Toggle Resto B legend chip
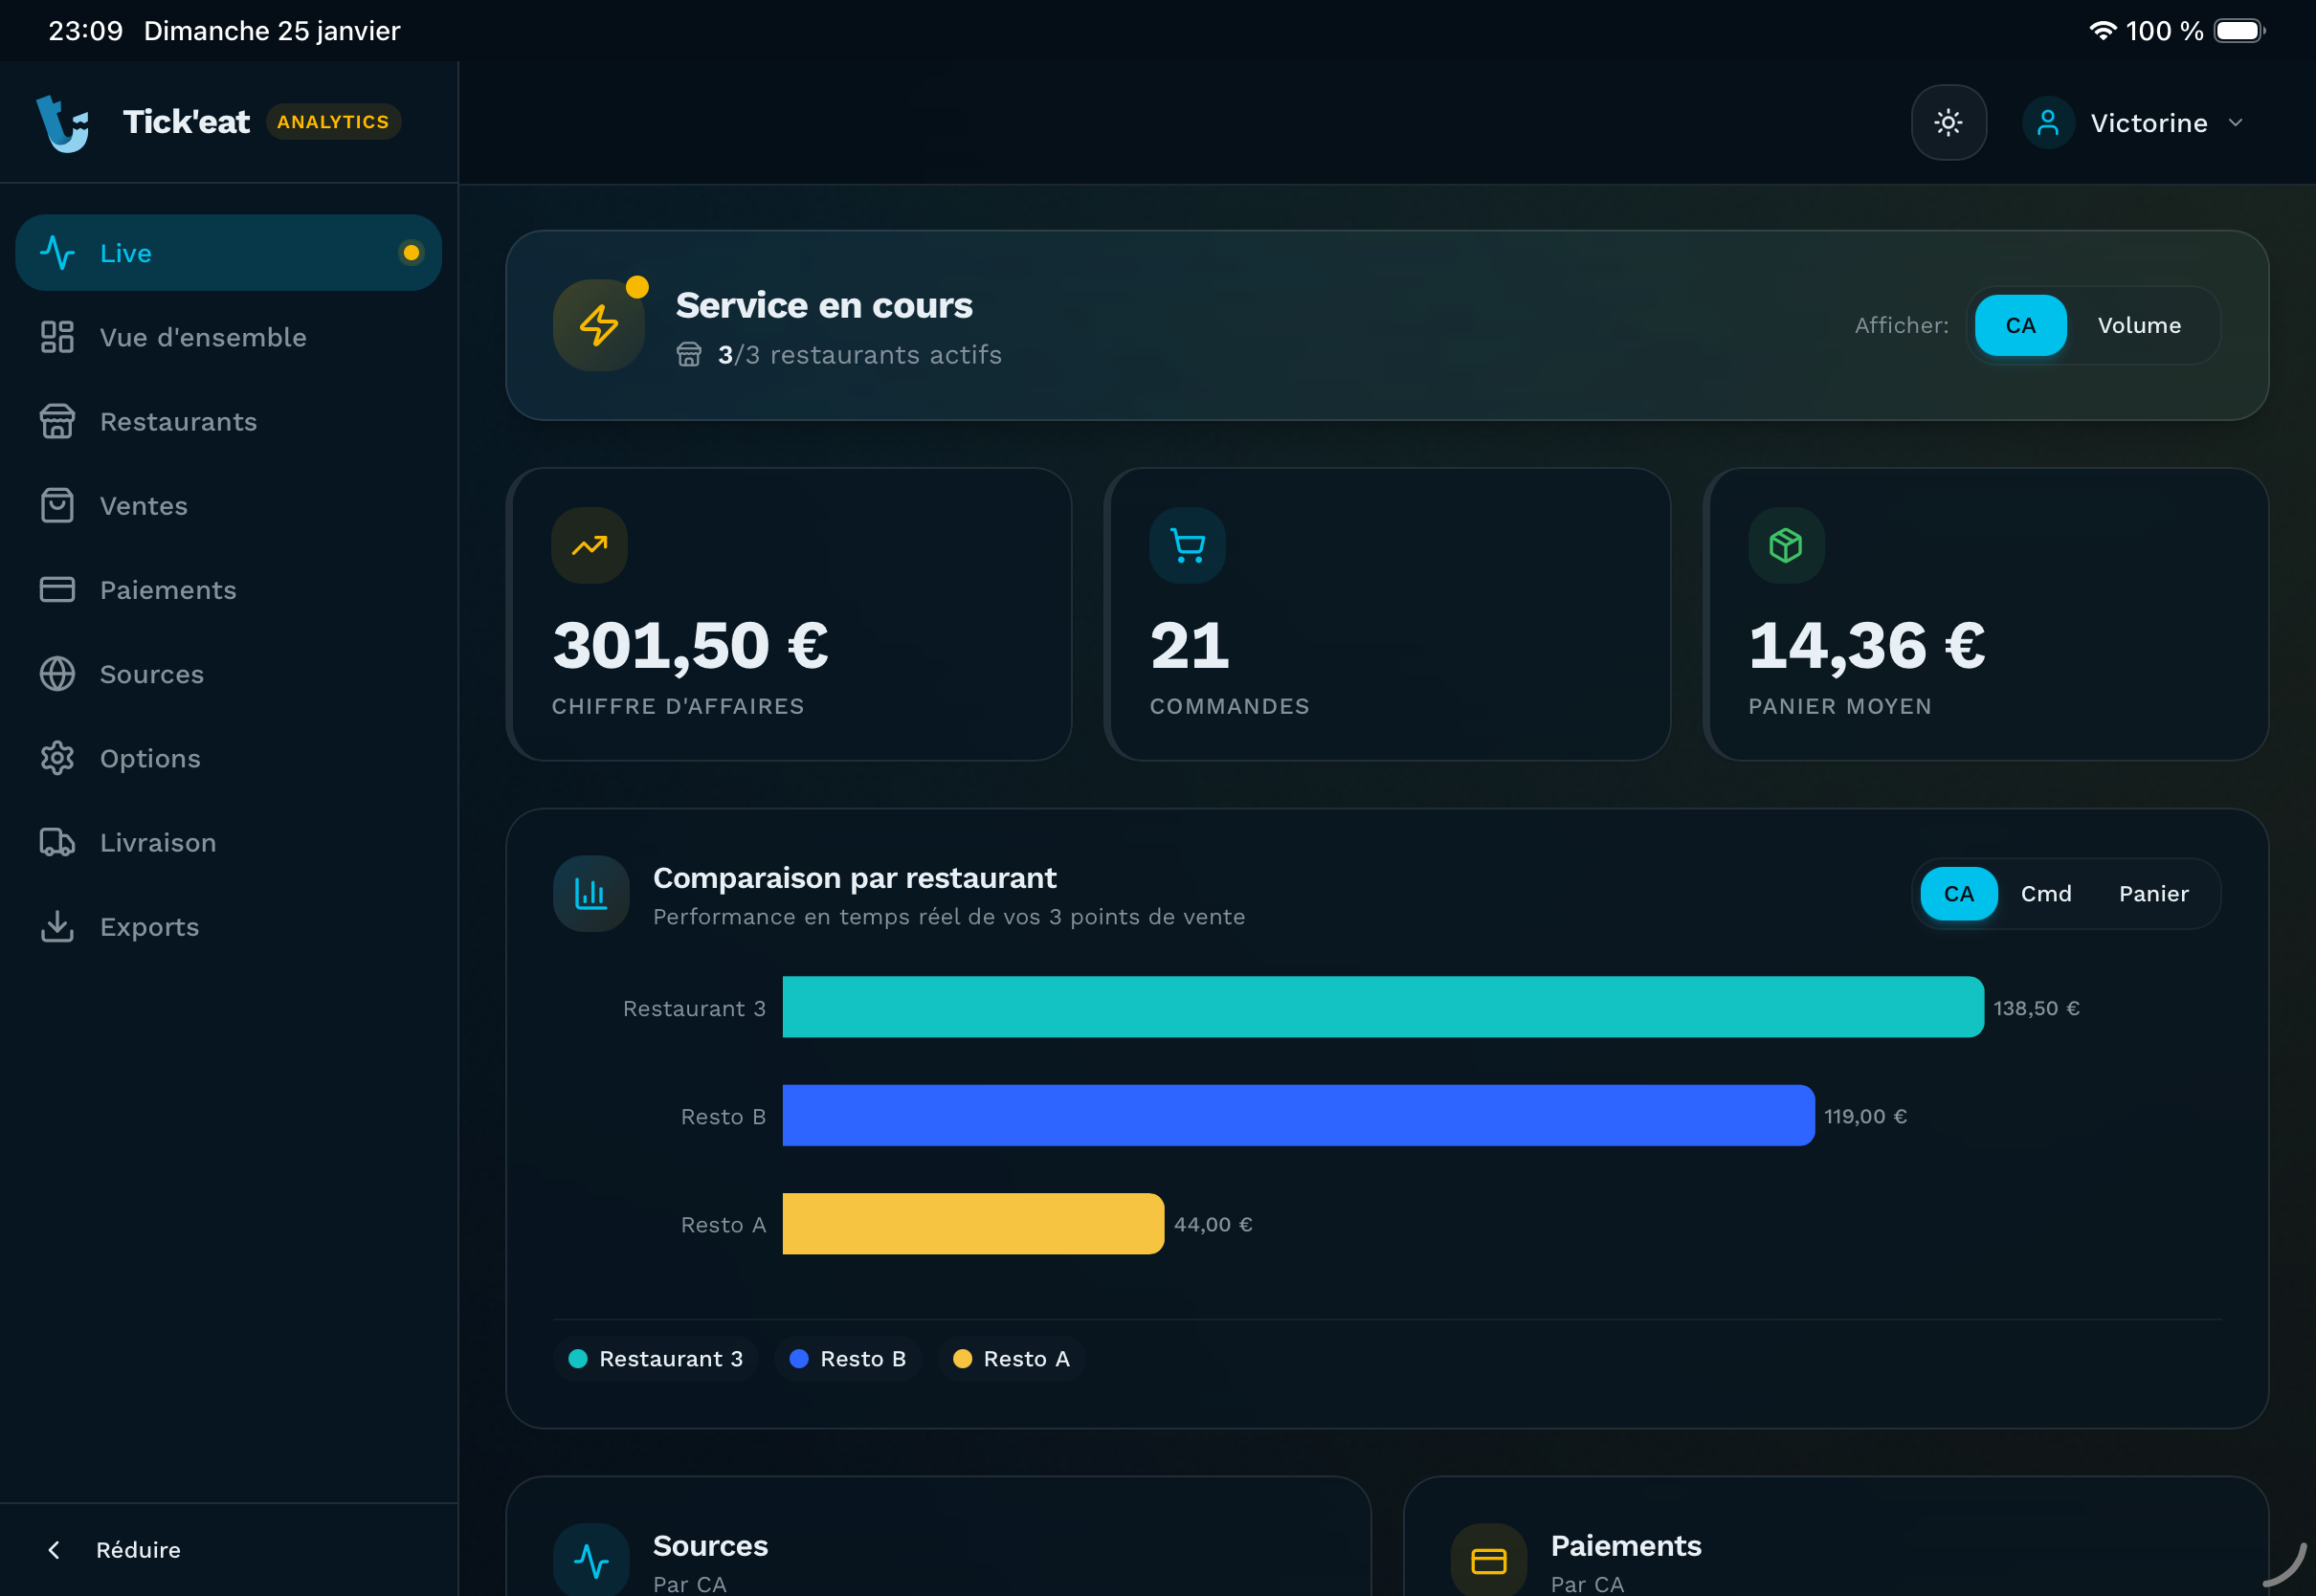Image resolution: width=2316 pixels, height=1596 pixels. pyautogui.click(x=848, y=1359)
